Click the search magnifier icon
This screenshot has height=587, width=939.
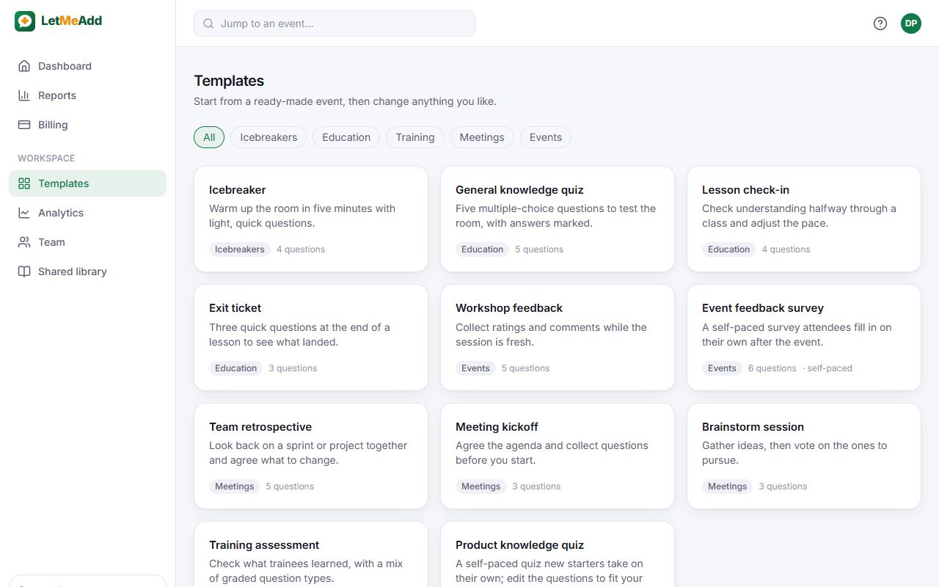point(208,23)
